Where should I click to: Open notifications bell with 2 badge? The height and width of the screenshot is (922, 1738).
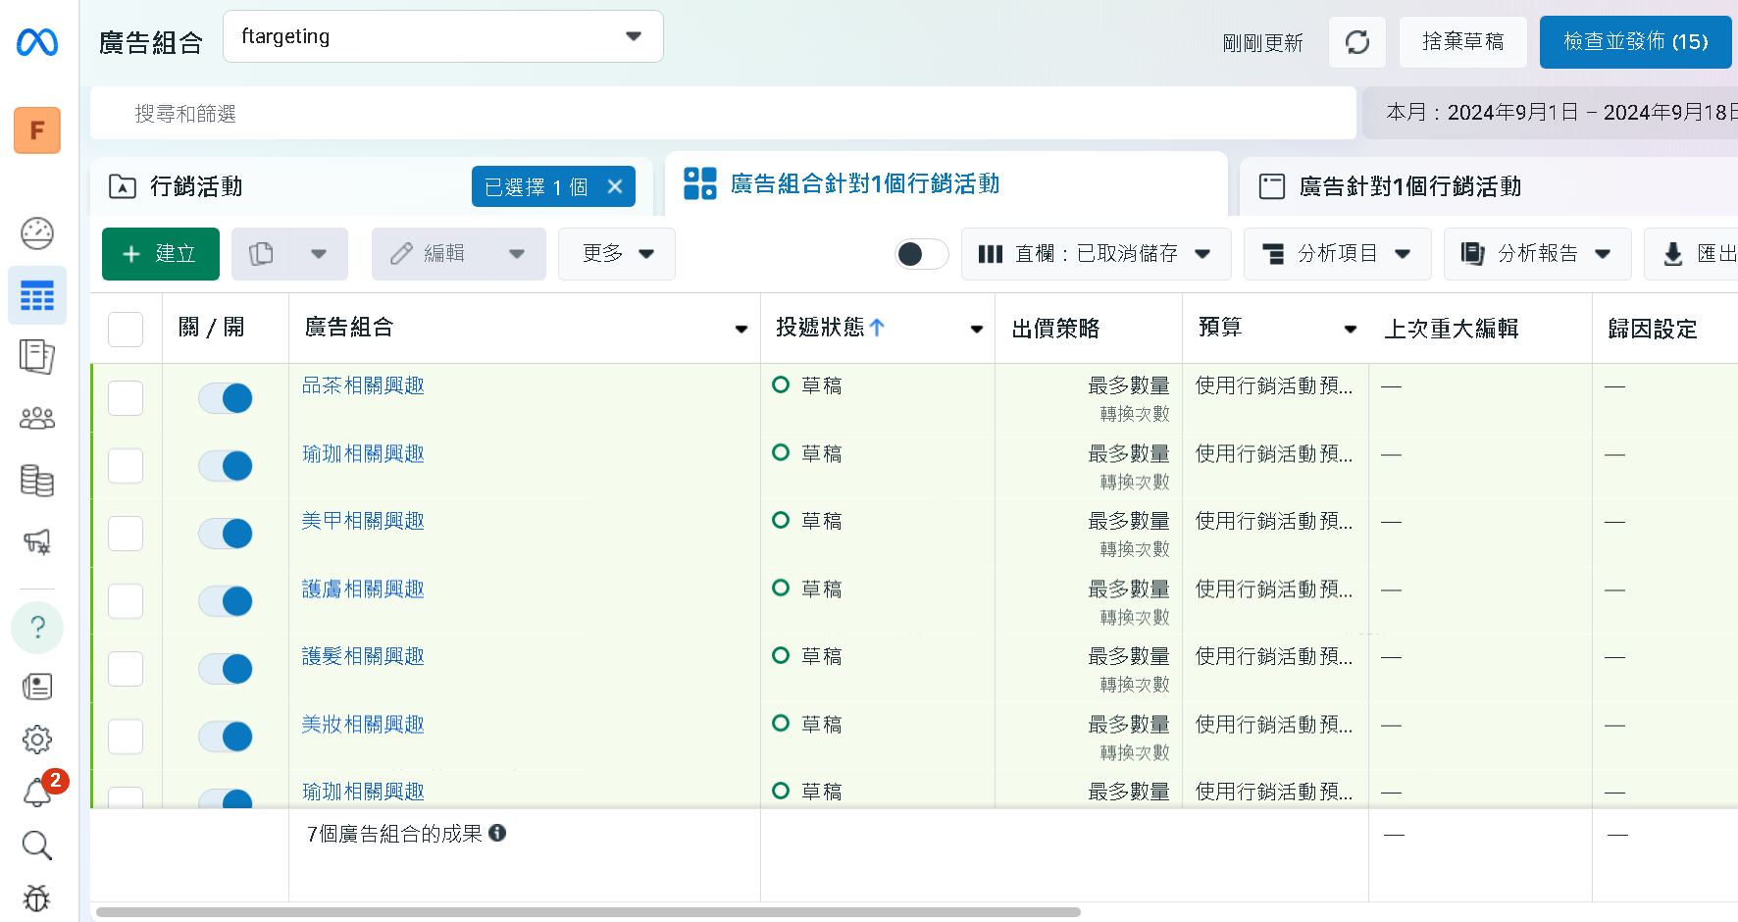coord(39,791)
